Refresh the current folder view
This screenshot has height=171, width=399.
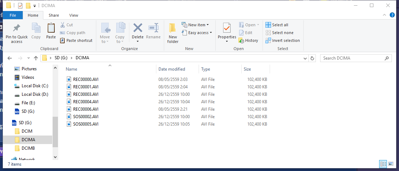click(x=312, y=58)
